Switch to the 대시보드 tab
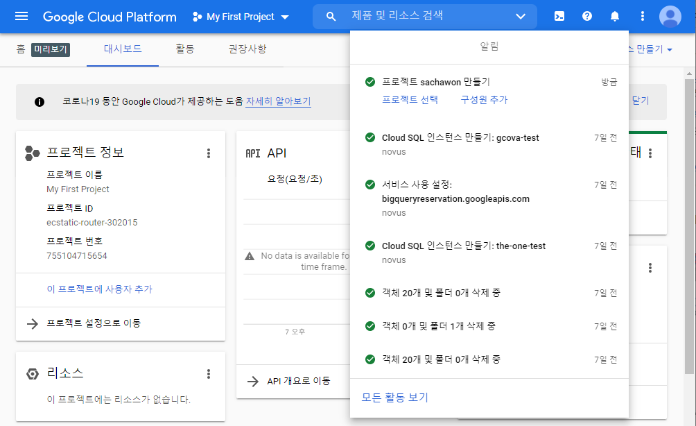The width and height of the screenshot is (696, 426). tap(123, 49)
